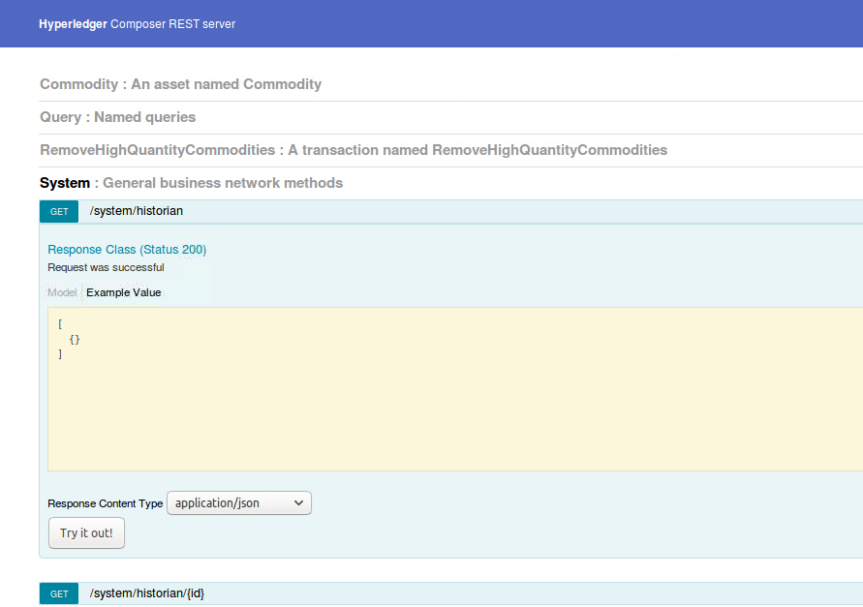Click GET badge for /system/historian/{id}
Viewport: 863px width, 607px height.
tap(59, 594)
